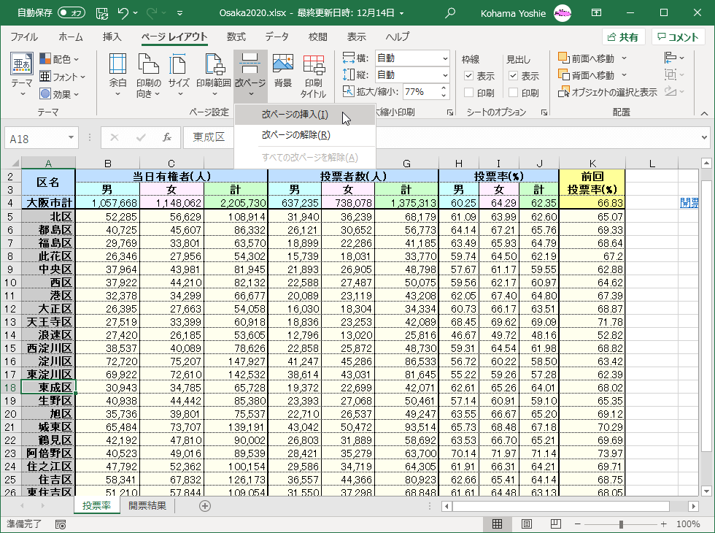Screen dimensions: 715x533
Task: Click the 共有 share button
Action: (624, 37)
